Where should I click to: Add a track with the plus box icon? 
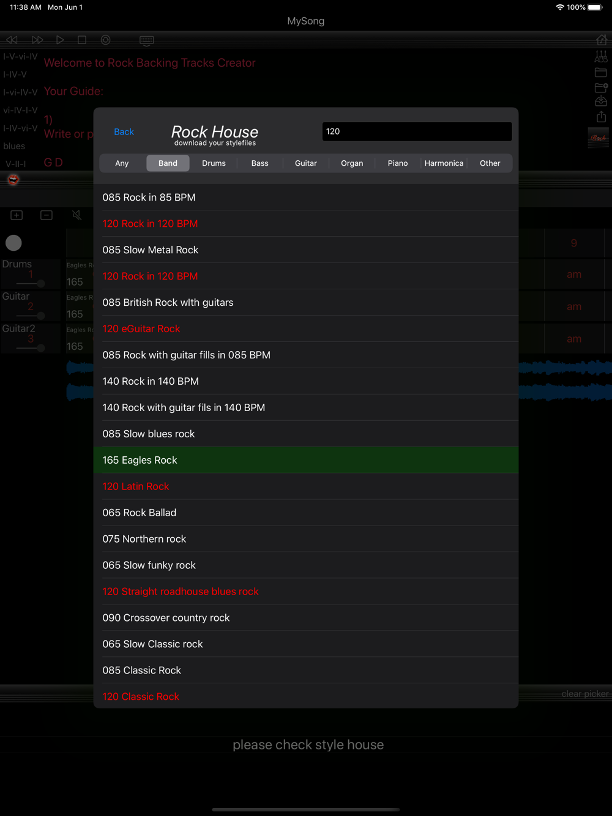coord(17,215)
